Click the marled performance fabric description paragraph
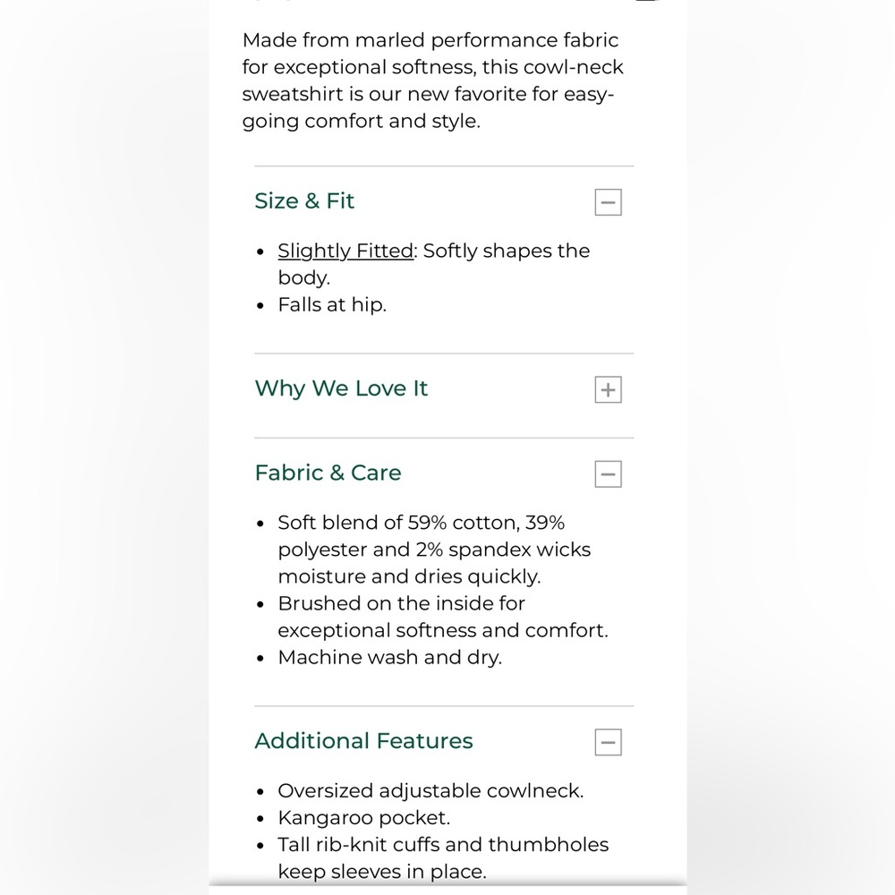 (x=432, y=81)
